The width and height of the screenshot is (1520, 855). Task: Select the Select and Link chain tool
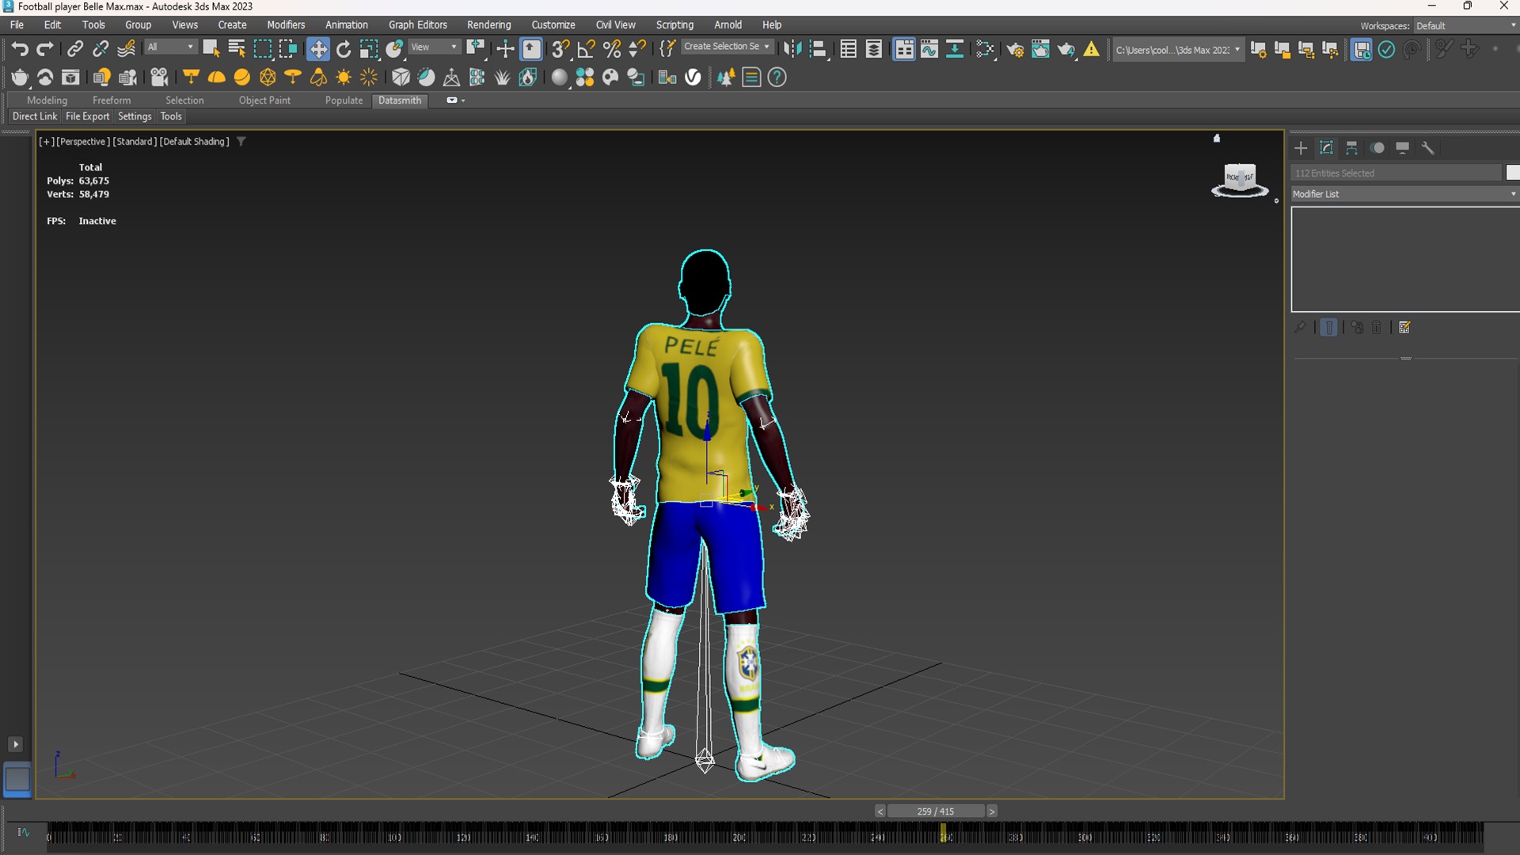pyautogui.click(x=74, y=49)
